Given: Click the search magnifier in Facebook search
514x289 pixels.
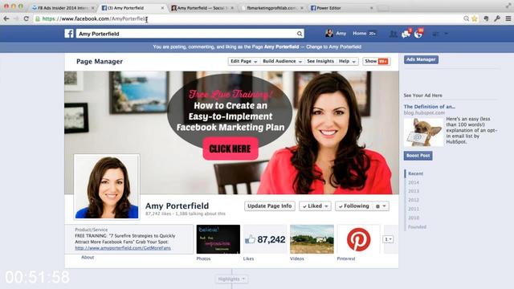Looking at the screenshot, I should pos(300,34).
